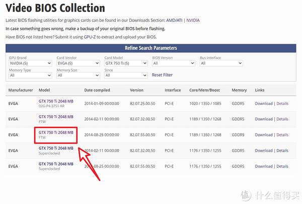Viewport: 302px width, 204px height.
Task: Open GTX 750 Ti Superclocked compiled 2014-02-11
Action: pyautogui.click(x=56, y=148)
